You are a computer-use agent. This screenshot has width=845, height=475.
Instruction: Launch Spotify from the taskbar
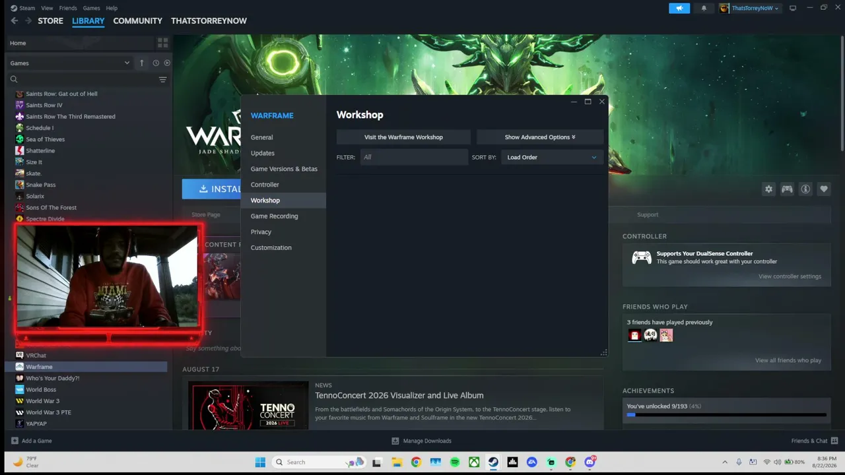point(455,462)
